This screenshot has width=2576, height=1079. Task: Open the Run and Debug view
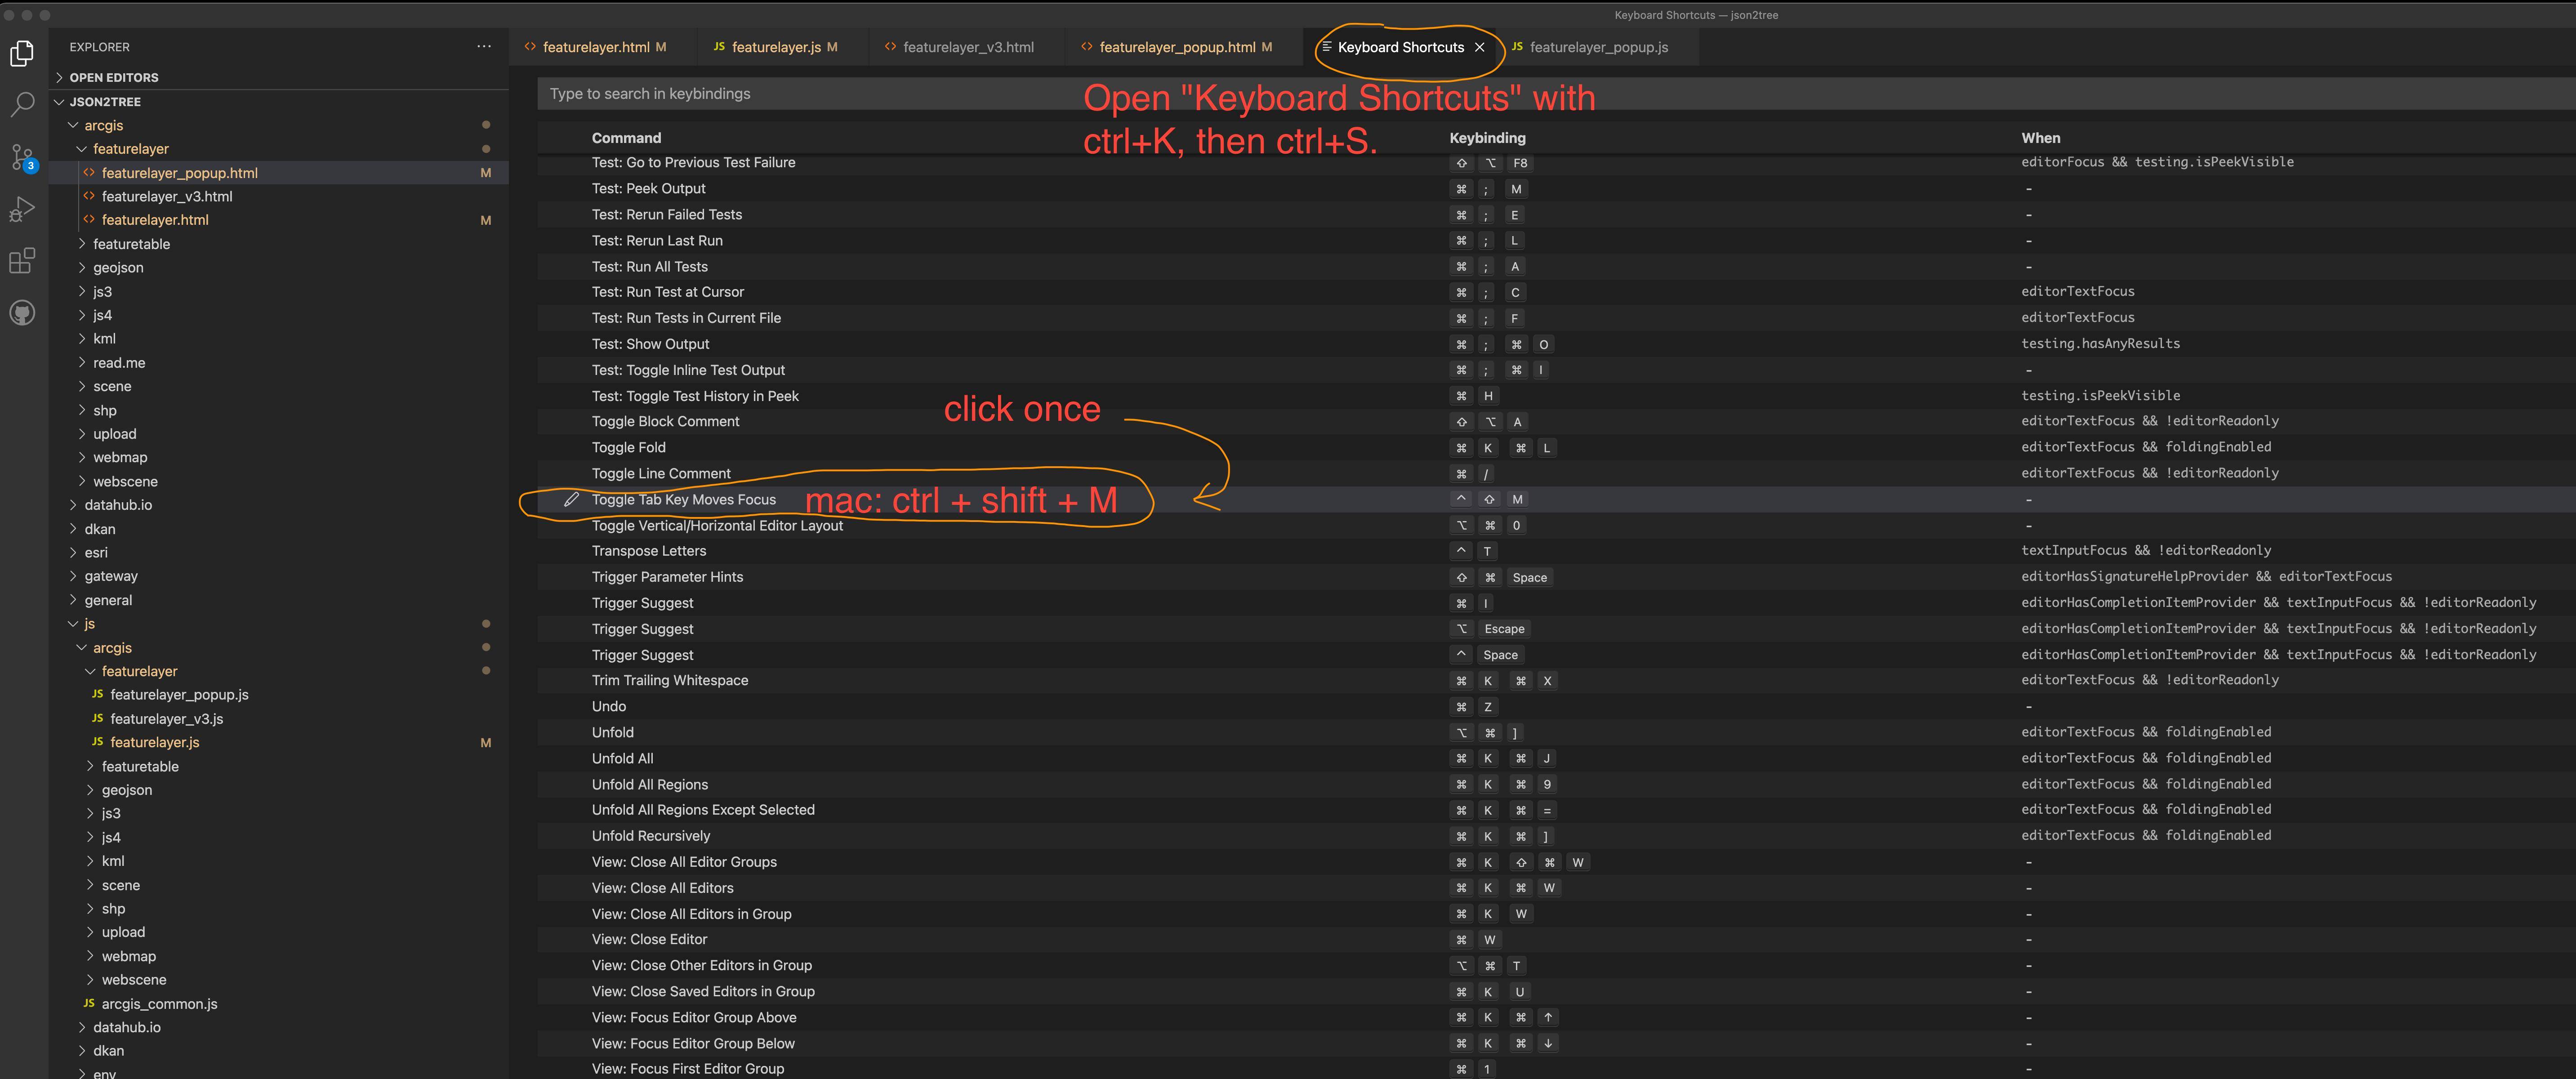point(22,209)
